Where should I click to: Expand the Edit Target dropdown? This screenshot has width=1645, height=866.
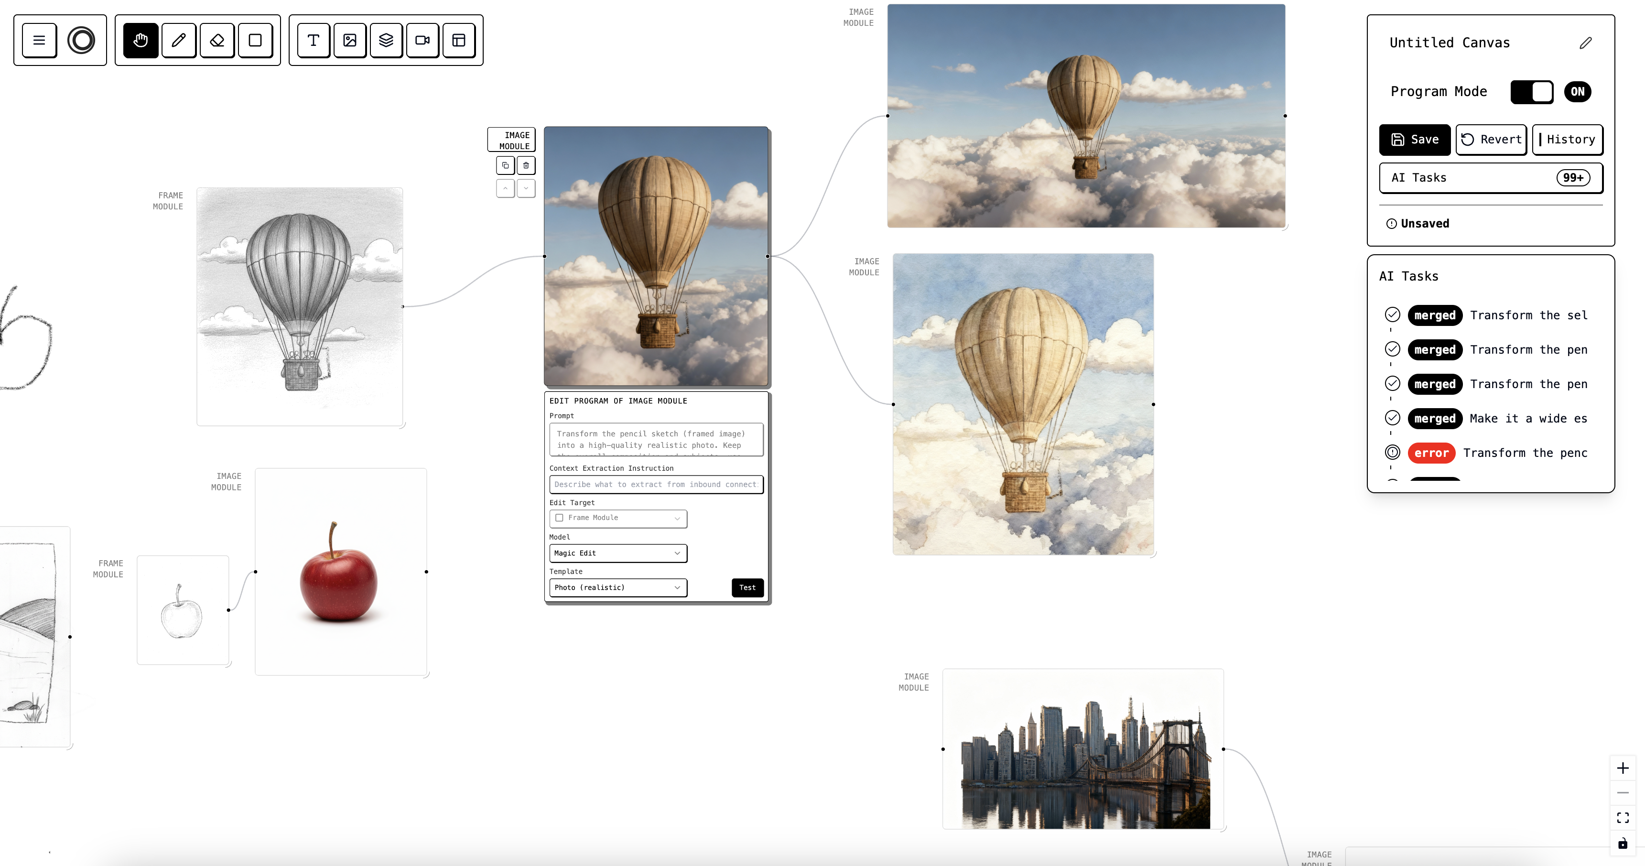(x=676, y=518)
